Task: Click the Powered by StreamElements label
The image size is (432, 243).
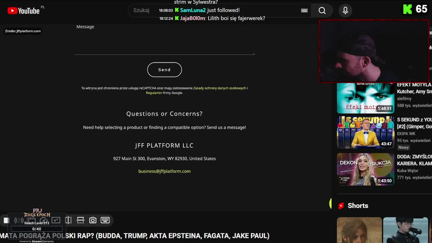Action: coord(36,241)
